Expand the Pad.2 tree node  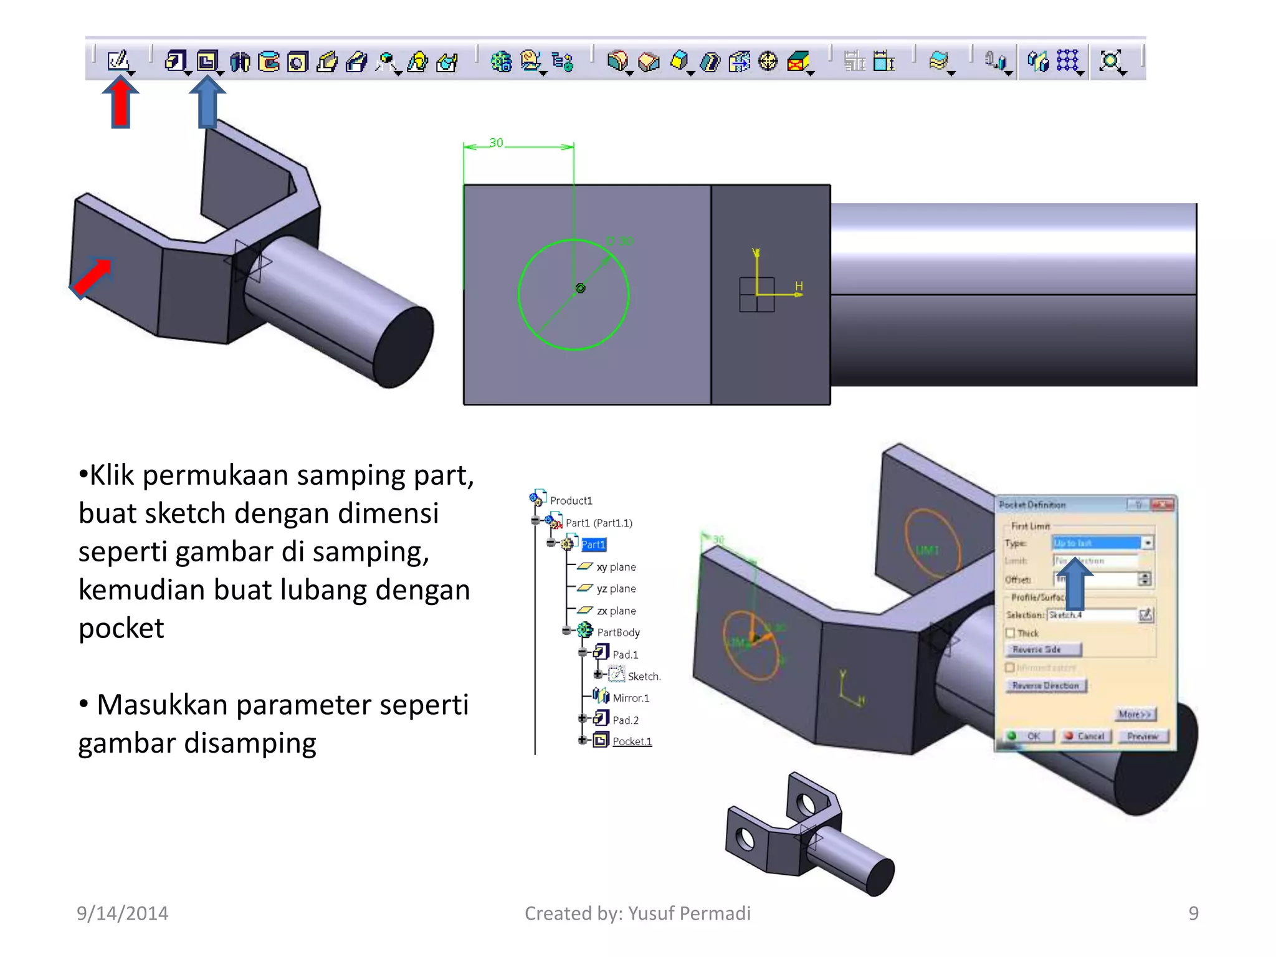pyautogui.click(x=582, y=718)
